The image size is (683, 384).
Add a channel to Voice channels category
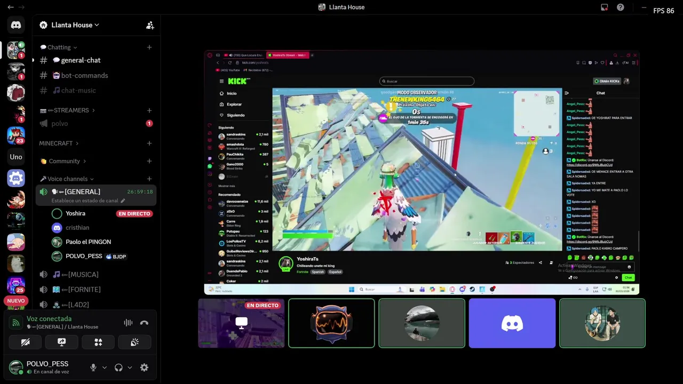[149, 179]
